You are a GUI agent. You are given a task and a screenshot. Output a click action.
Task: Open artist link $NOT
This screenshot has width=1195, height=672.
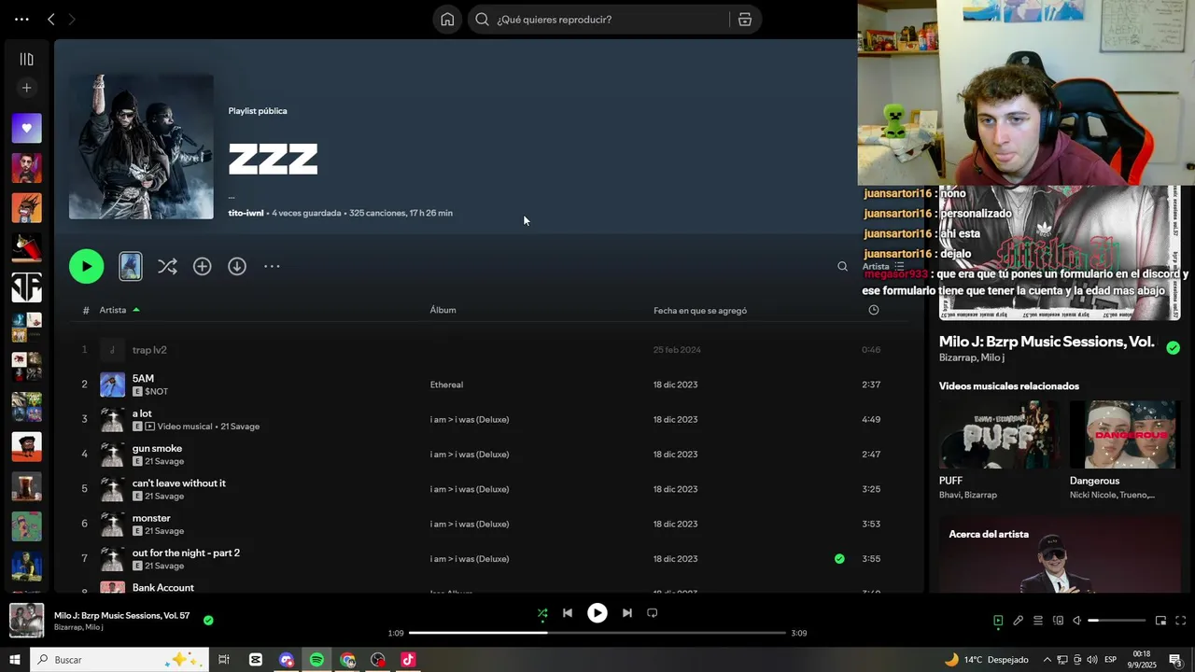pyautogui.click(x=156, y=392)
